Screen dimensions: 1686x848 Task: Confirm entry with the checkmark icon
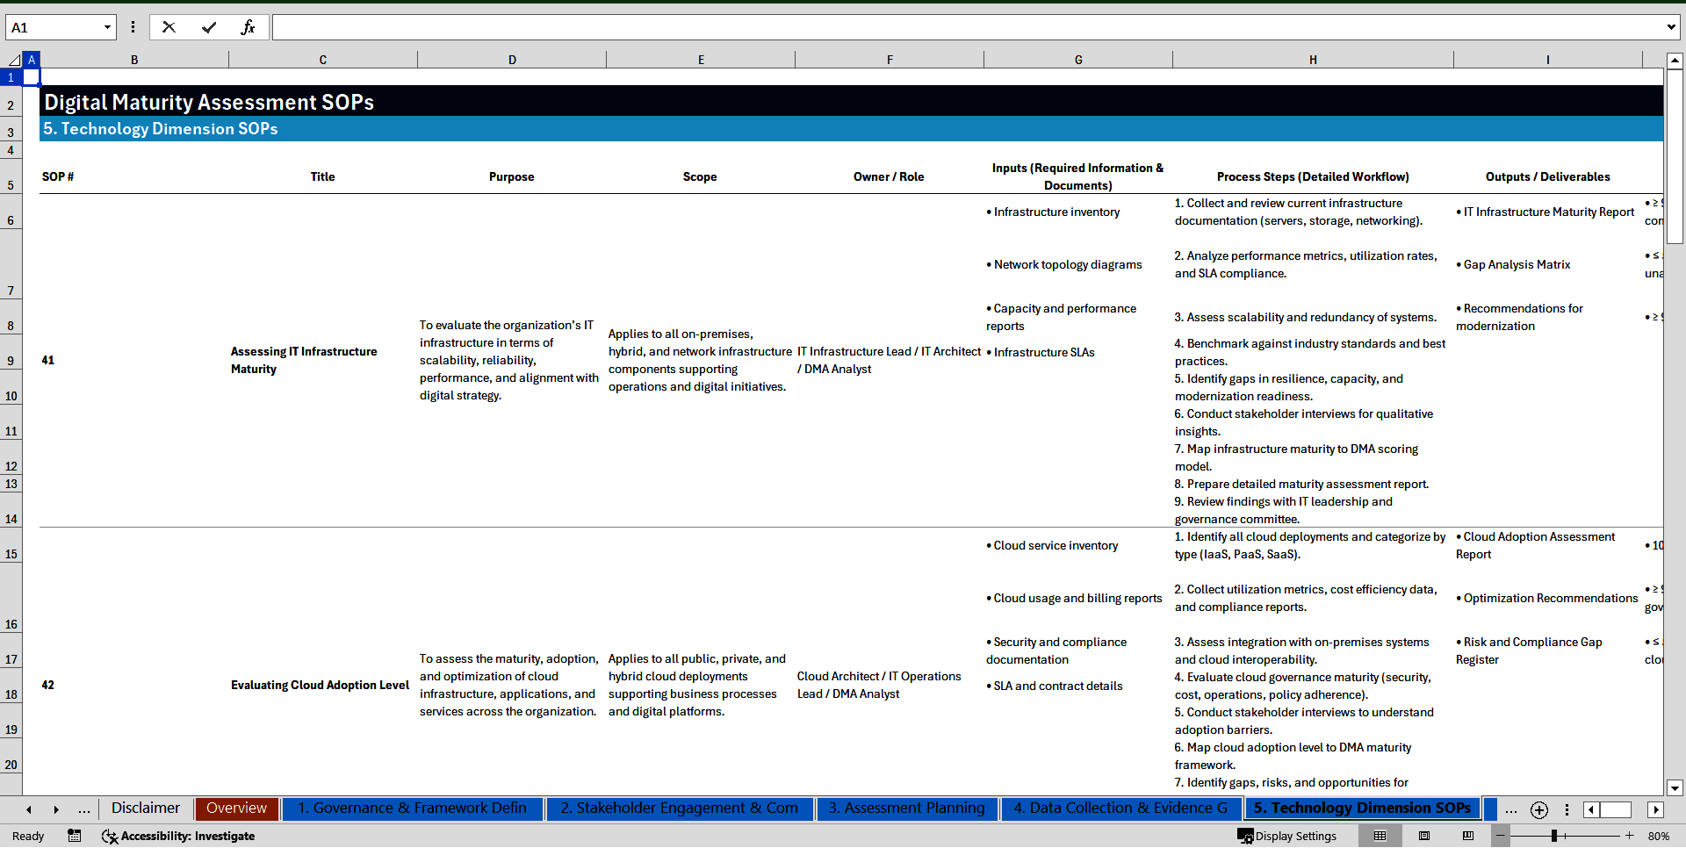pos(209,27)
